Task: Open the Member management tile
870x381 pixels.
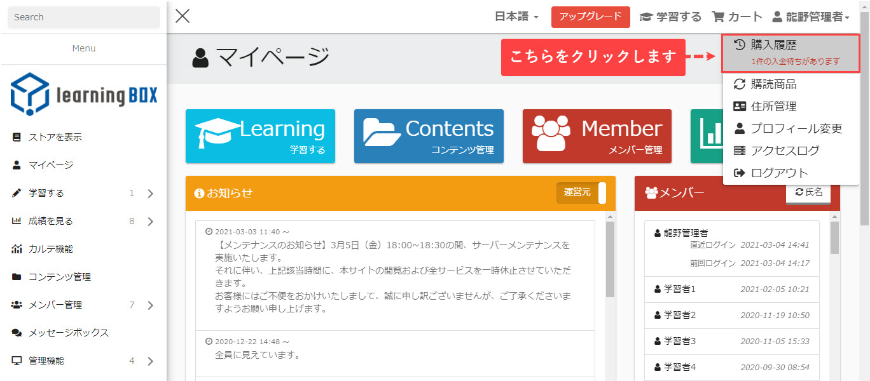Action: coord(597,136)
